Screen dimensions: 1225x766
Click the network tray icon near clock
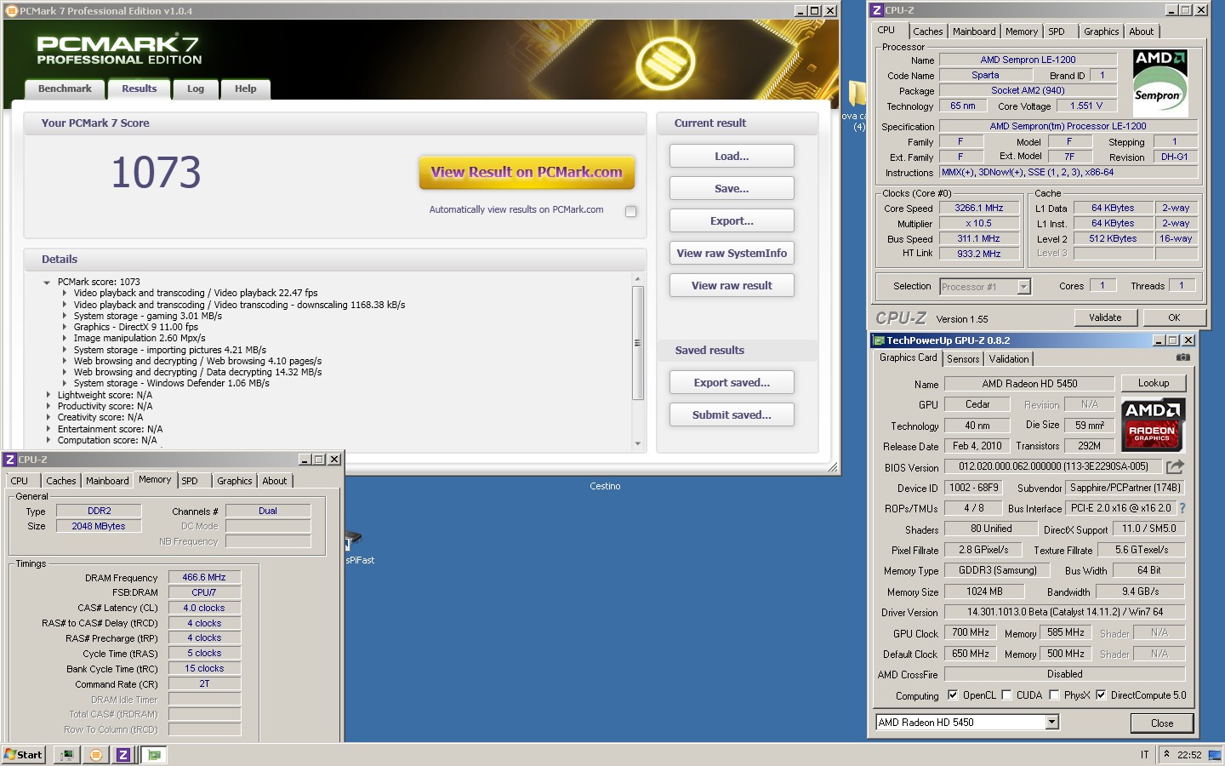click(1214, 755)
